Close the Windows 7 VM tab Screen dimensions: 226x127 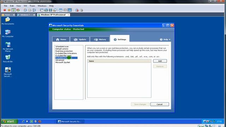[34, 15]
